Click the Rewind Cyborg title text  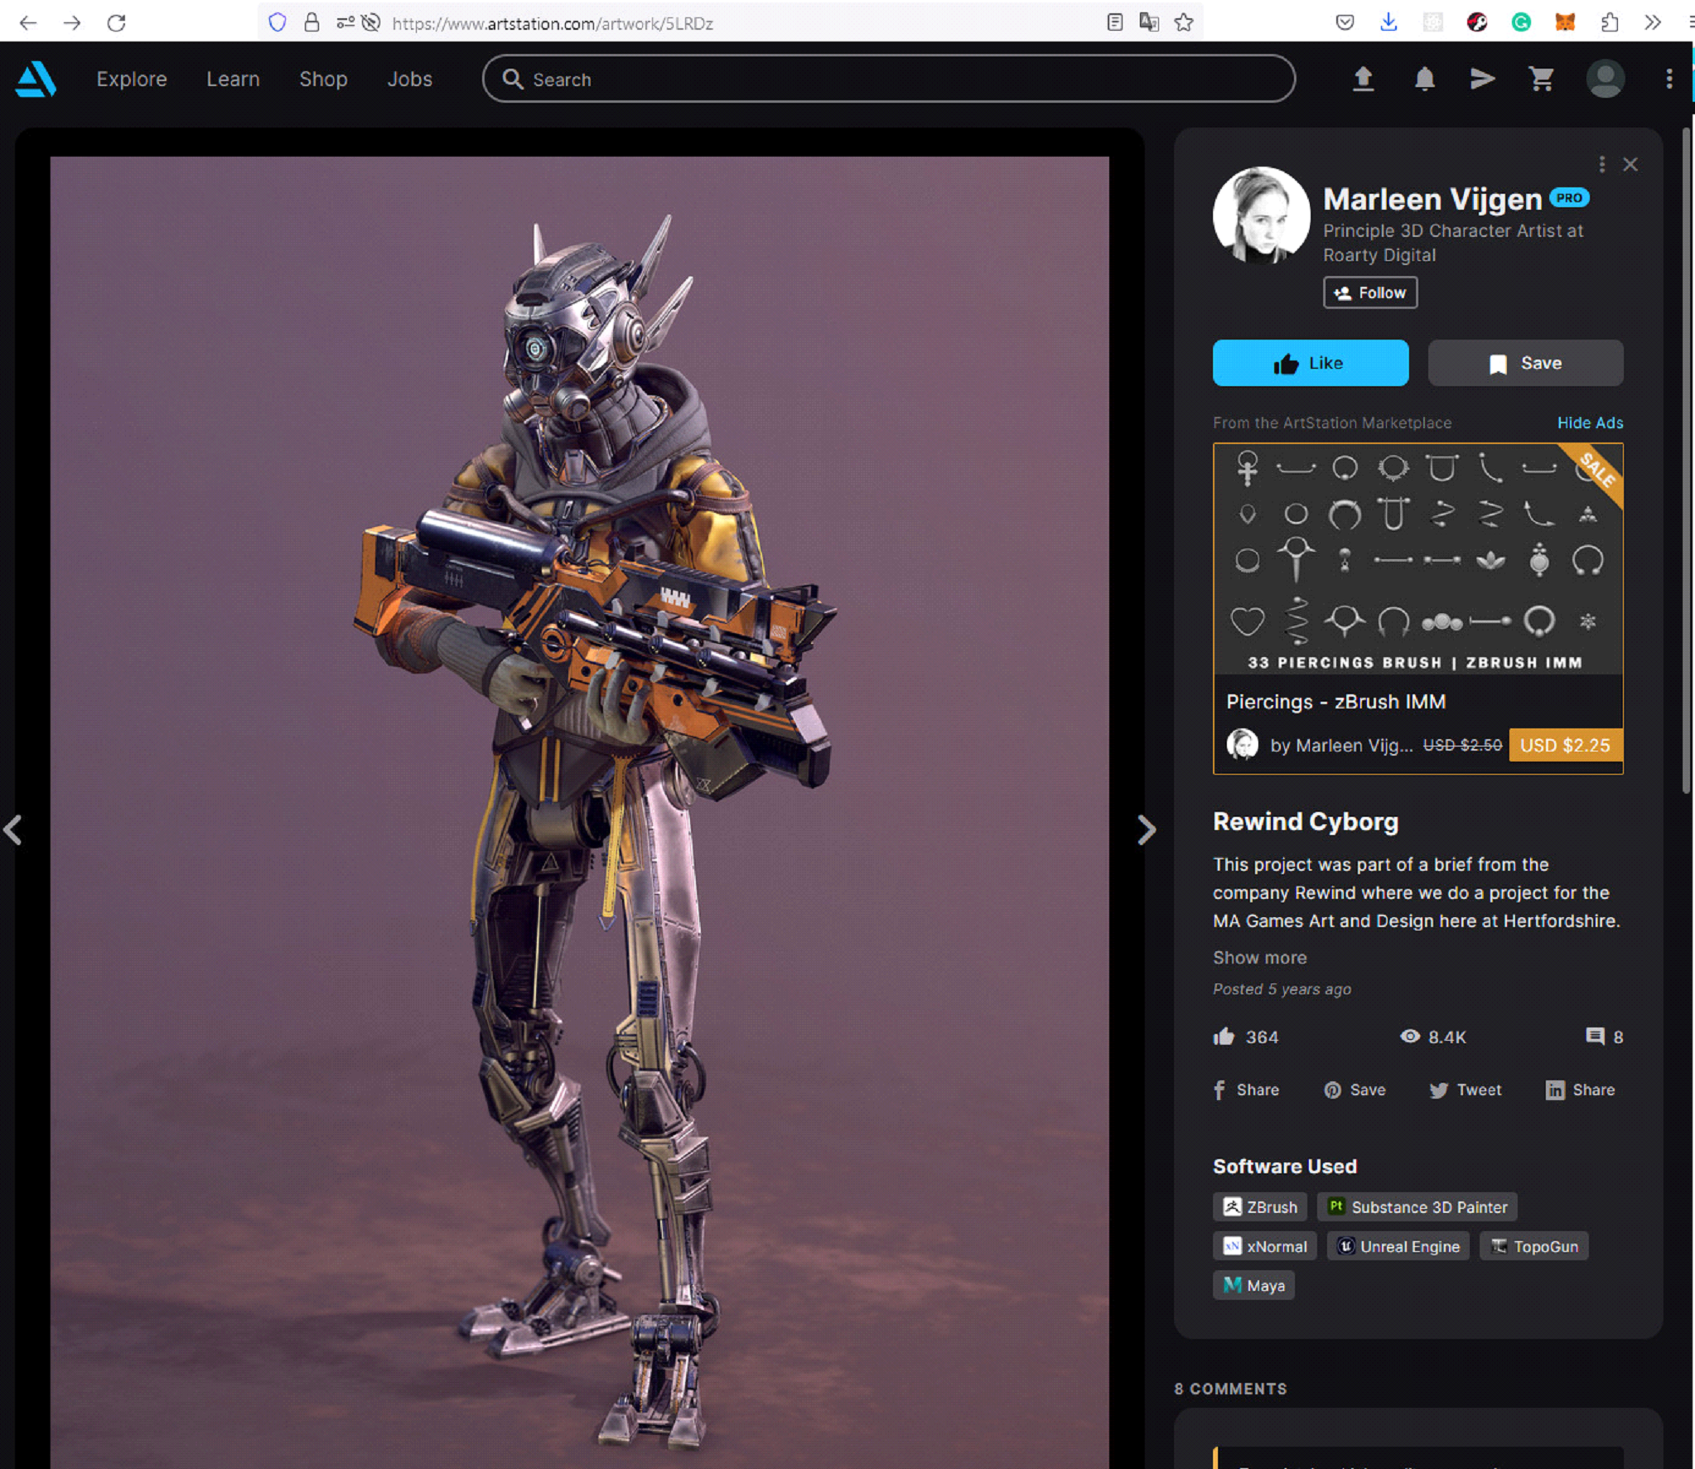[x=1306, y=821]
